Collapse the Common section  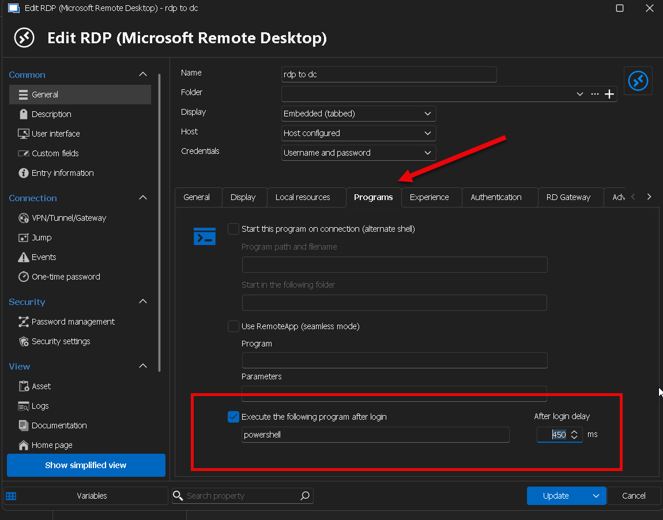(x=143, y=74)
